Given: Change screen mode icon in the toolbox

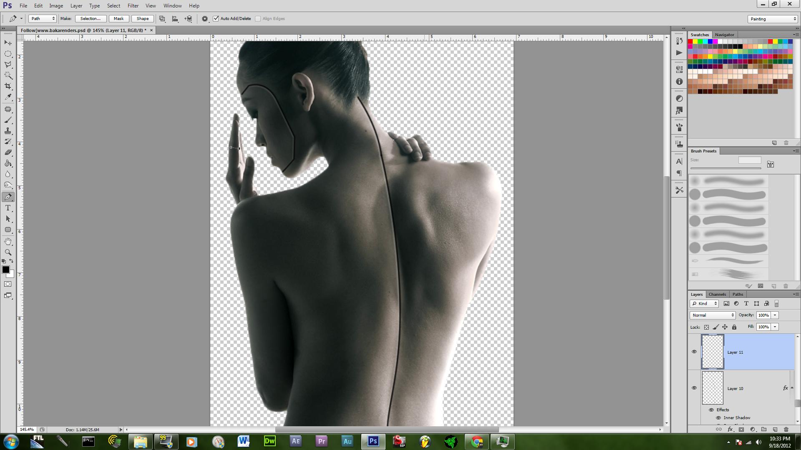Looking at the screenshot, I should 8,295.
